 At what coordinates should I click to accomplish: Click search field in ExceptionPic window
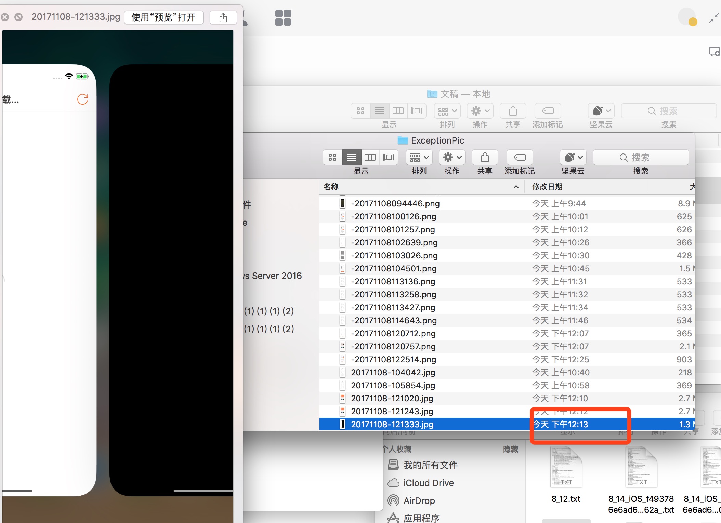[x=640, y=157]
